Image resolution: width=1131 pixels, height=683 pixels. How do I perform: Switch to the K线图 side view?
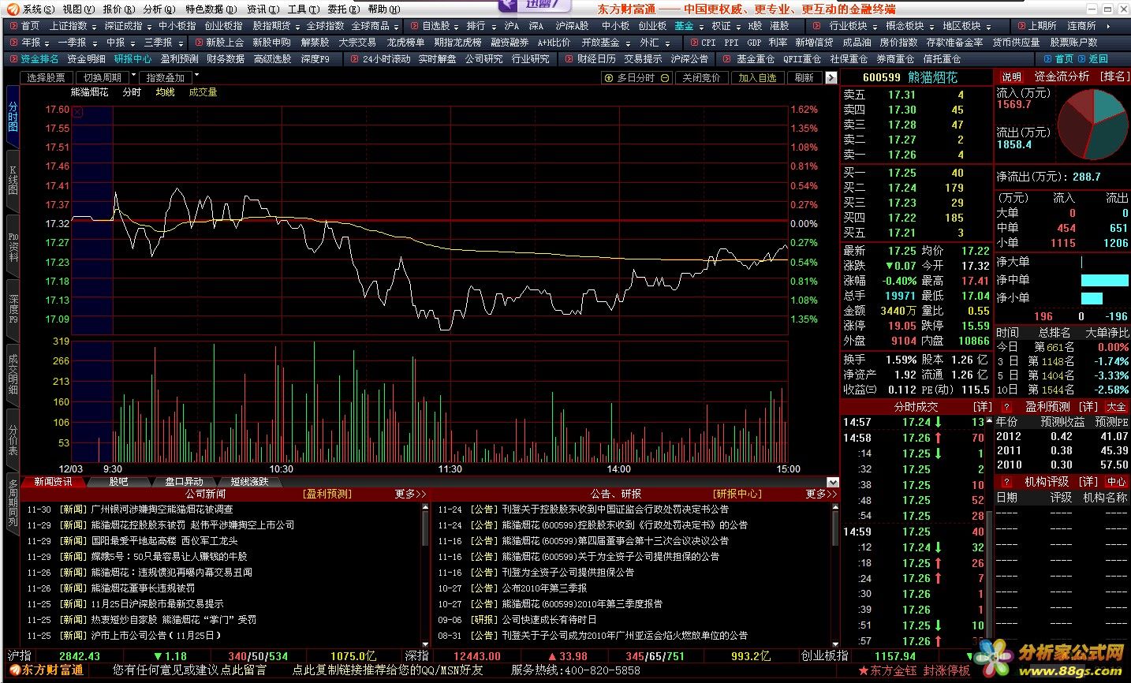13,181
